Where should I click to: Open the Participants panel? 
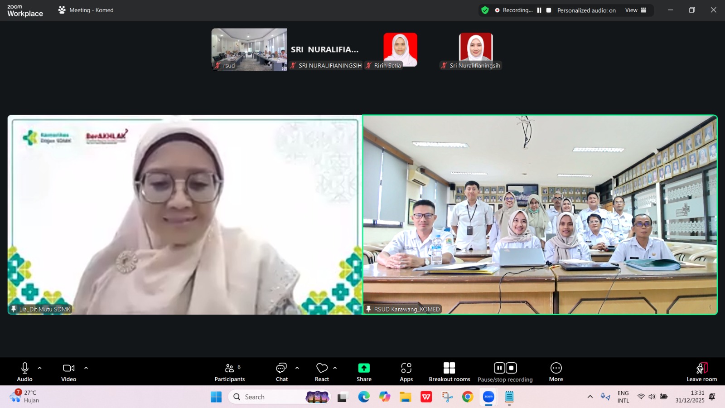pos(229,372)
